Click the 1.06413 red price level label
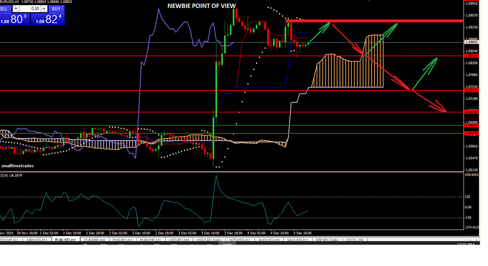Image resolution: width=488 pixels, height=266 pixels. coord(471,126)
